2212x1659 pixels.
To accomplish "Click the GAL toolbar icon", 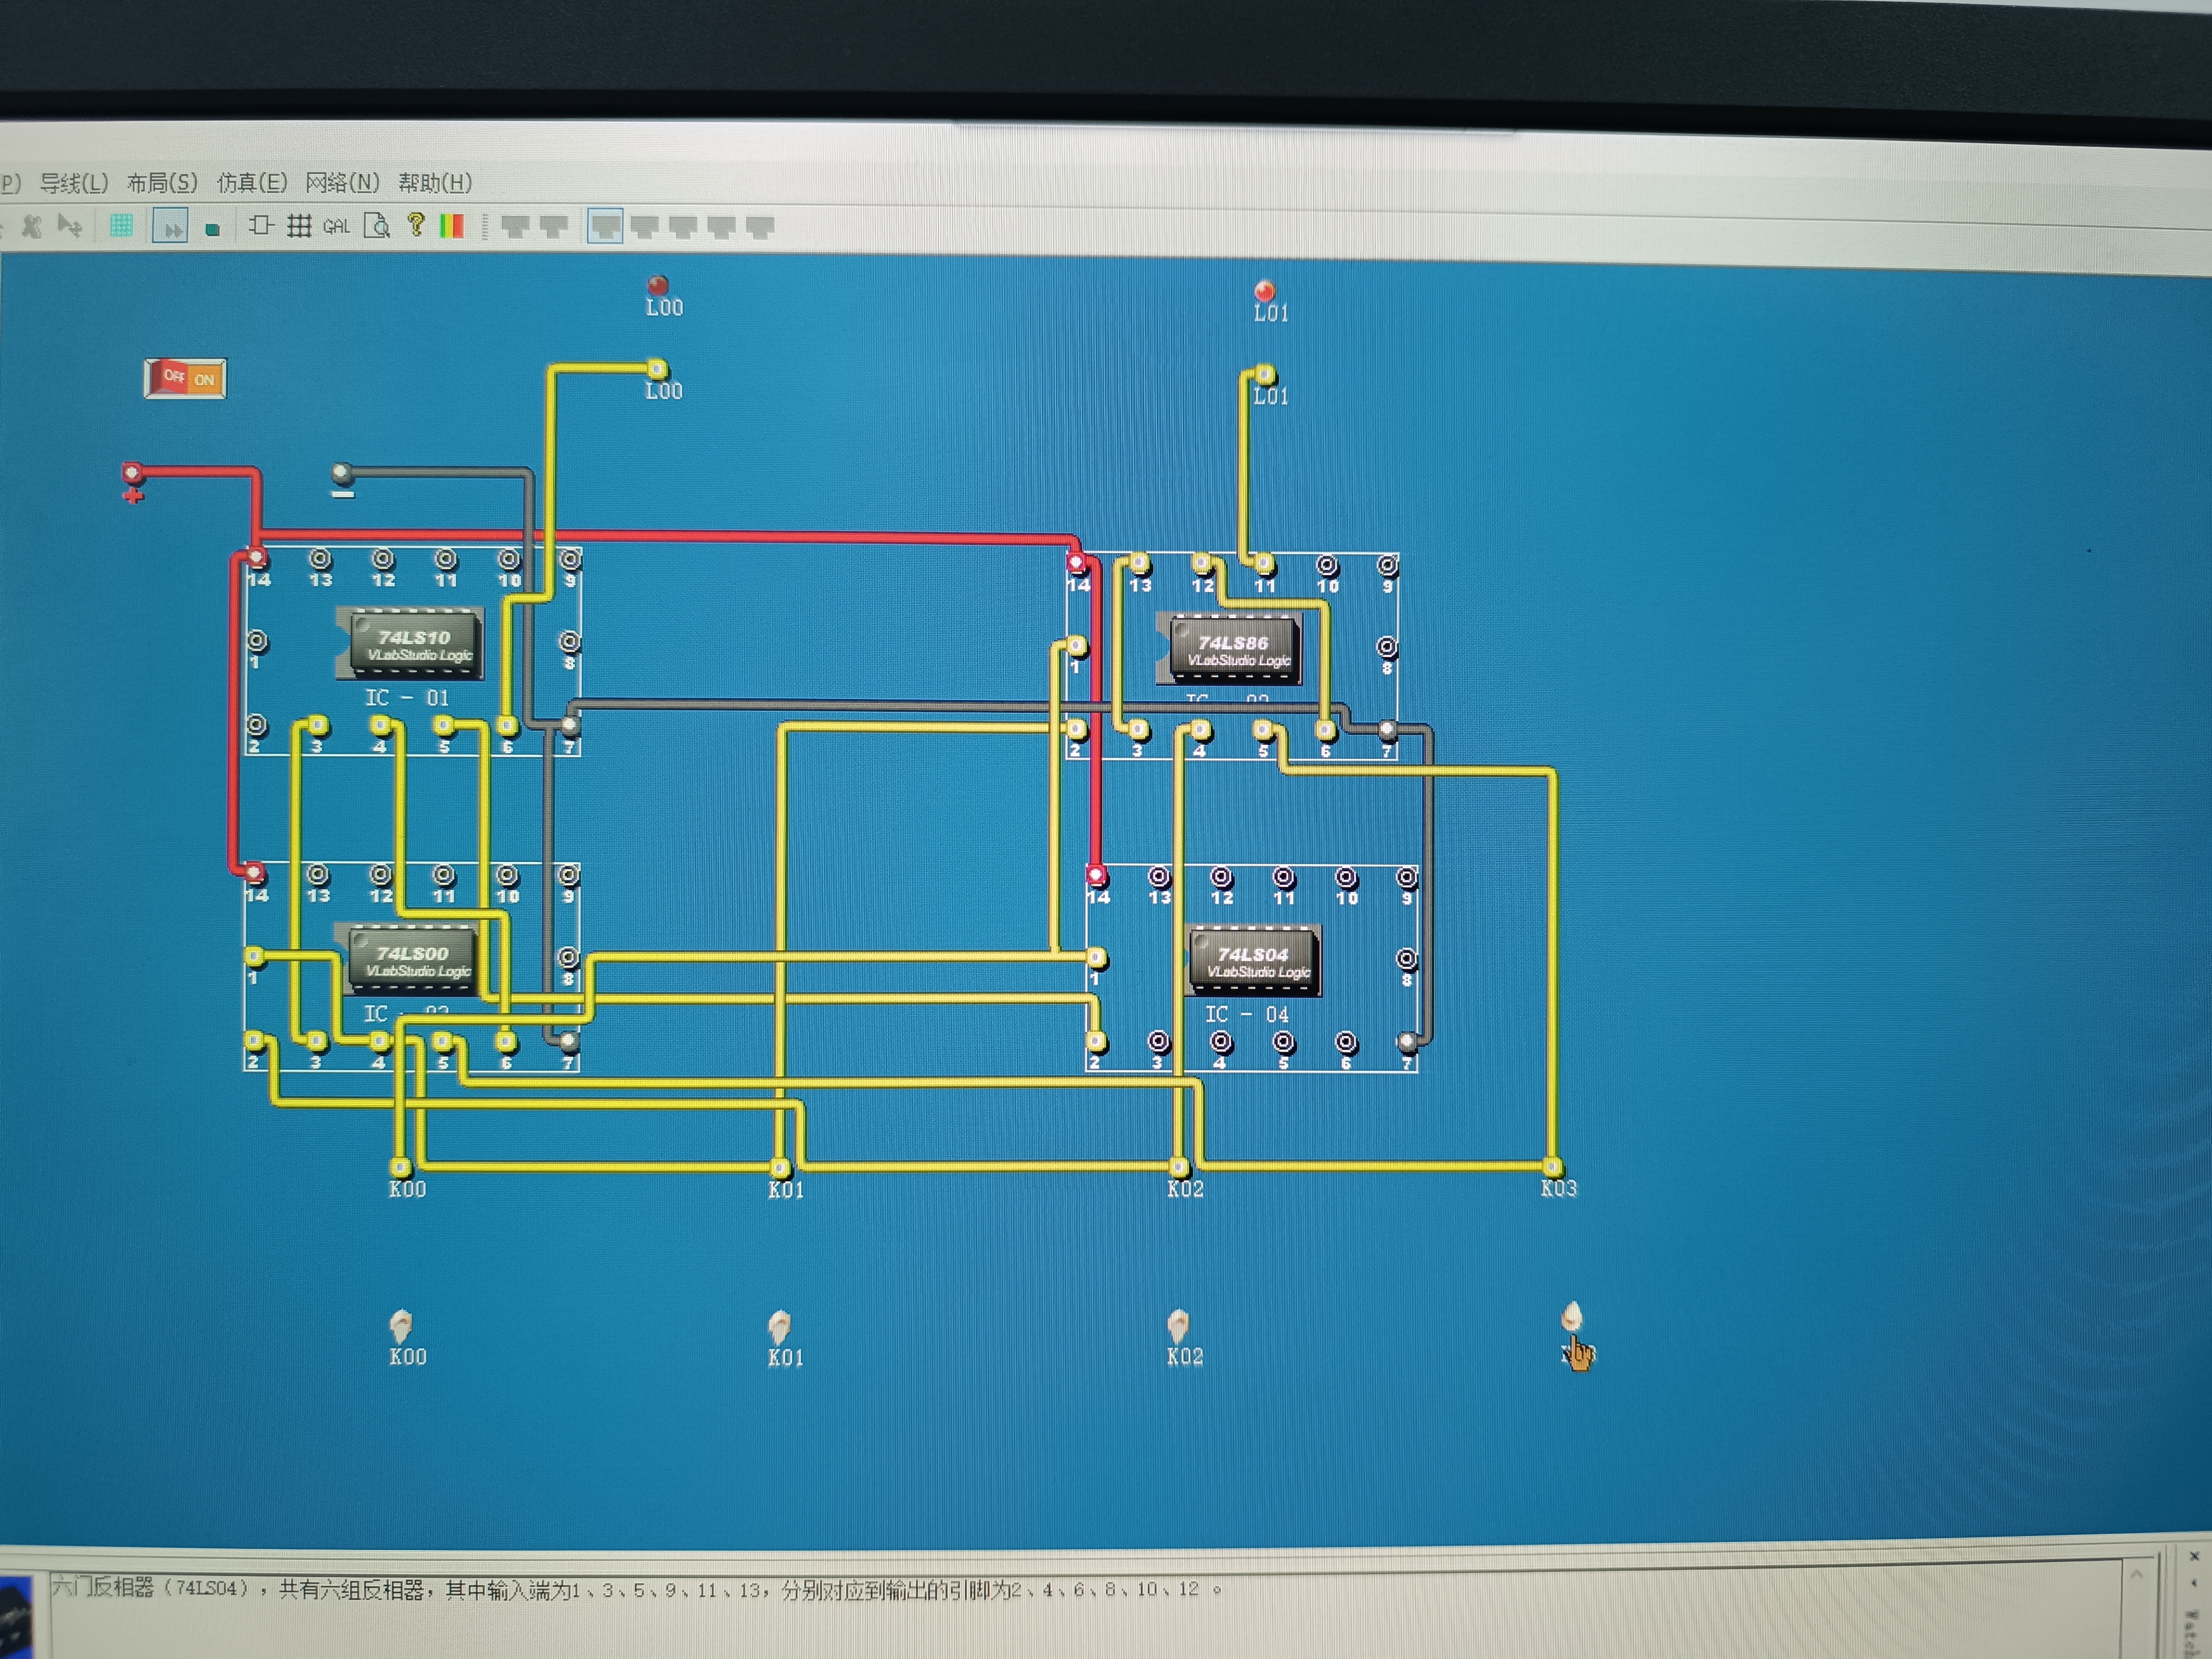I will 336,227.
